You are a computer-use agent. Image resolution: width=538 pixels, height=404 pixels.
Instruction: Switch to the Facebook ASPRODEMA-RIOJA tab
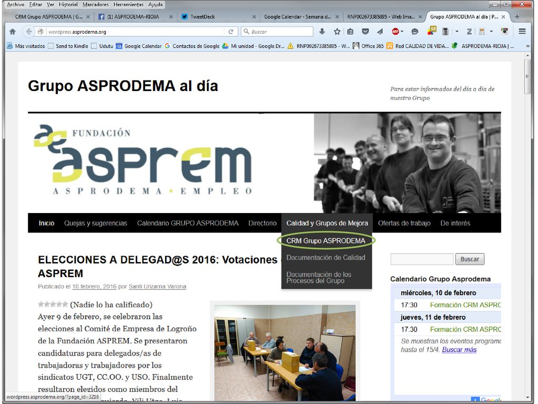[133, 16]
